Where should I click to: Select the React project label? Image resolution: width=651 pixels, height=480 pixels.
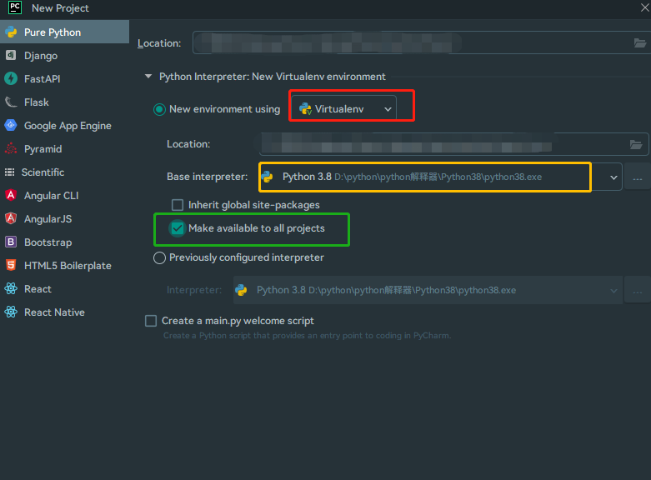click(38, 288)
